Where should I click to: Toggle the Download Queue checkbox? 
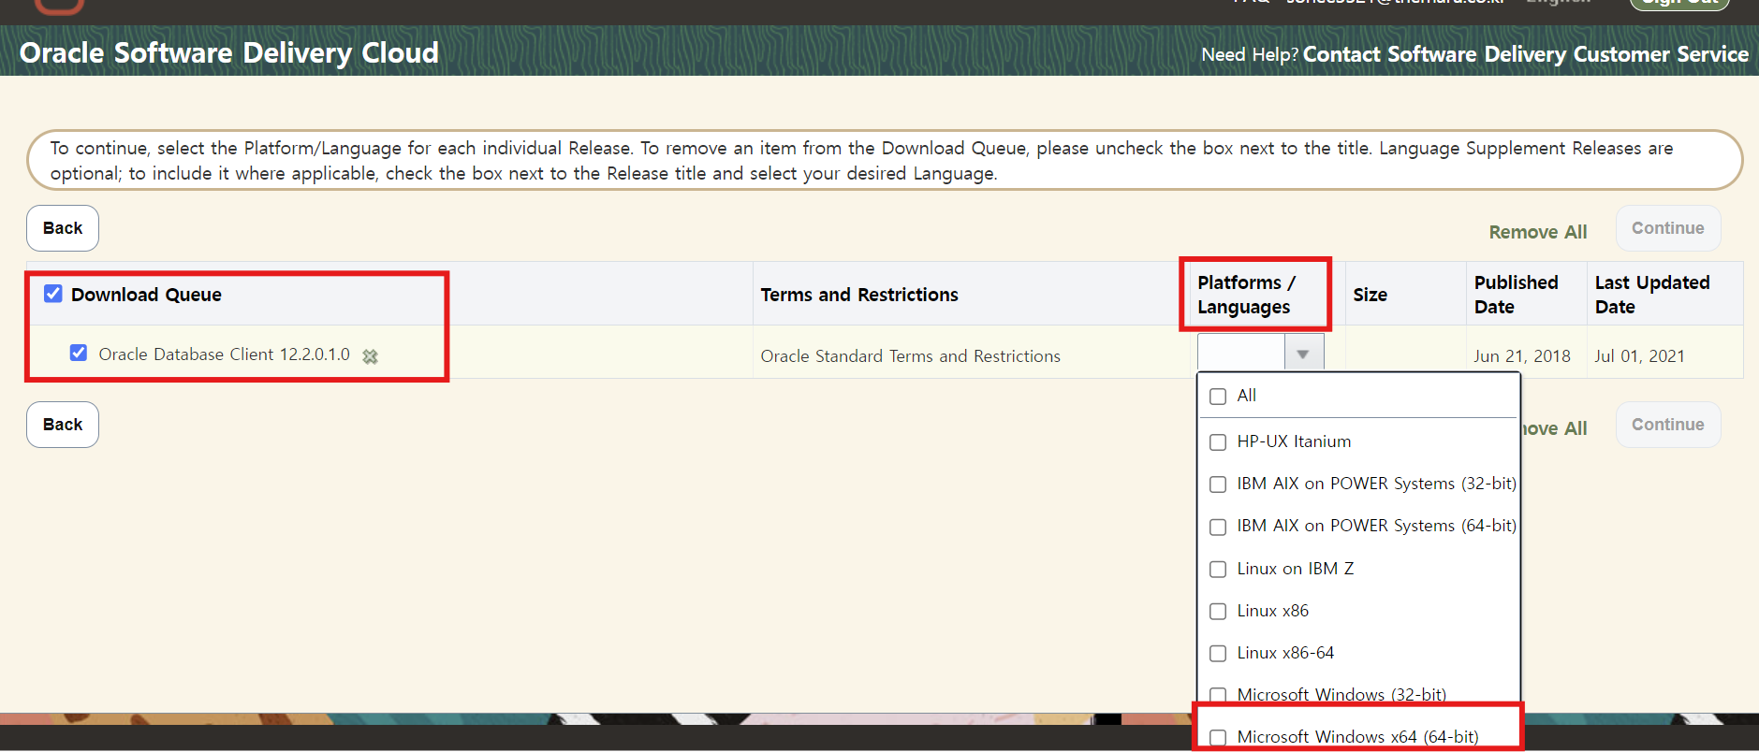(x=53, y=294)
